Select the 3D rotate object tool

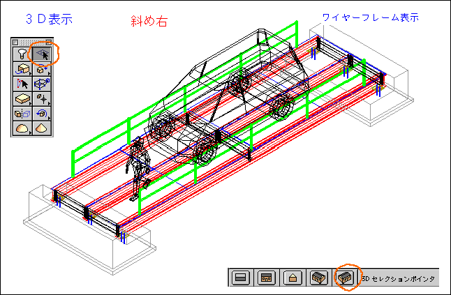[x=42, y=114]
